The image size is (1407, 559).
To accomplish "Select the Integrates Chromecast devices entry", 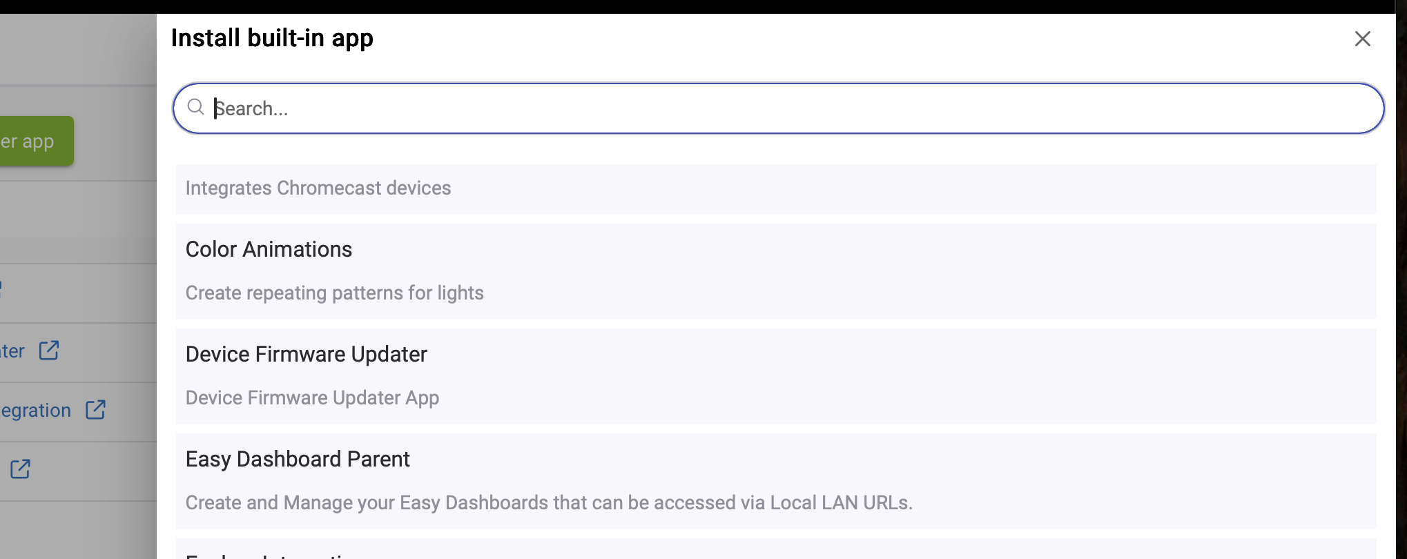I will pos(776,188).
